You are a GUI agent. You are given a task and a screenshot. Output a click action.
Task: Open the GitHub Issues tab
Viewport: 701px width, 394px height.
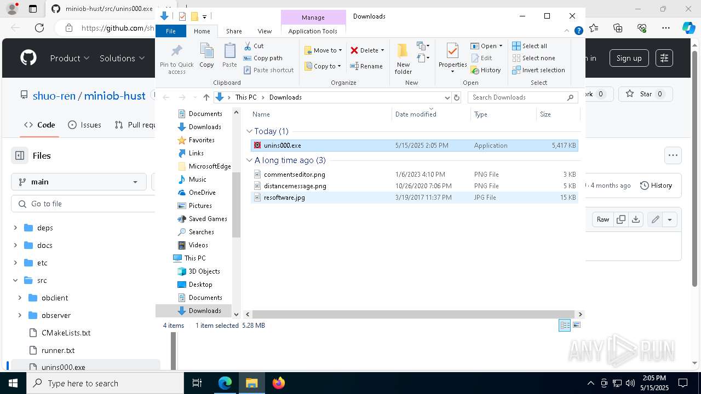[84, 125]
